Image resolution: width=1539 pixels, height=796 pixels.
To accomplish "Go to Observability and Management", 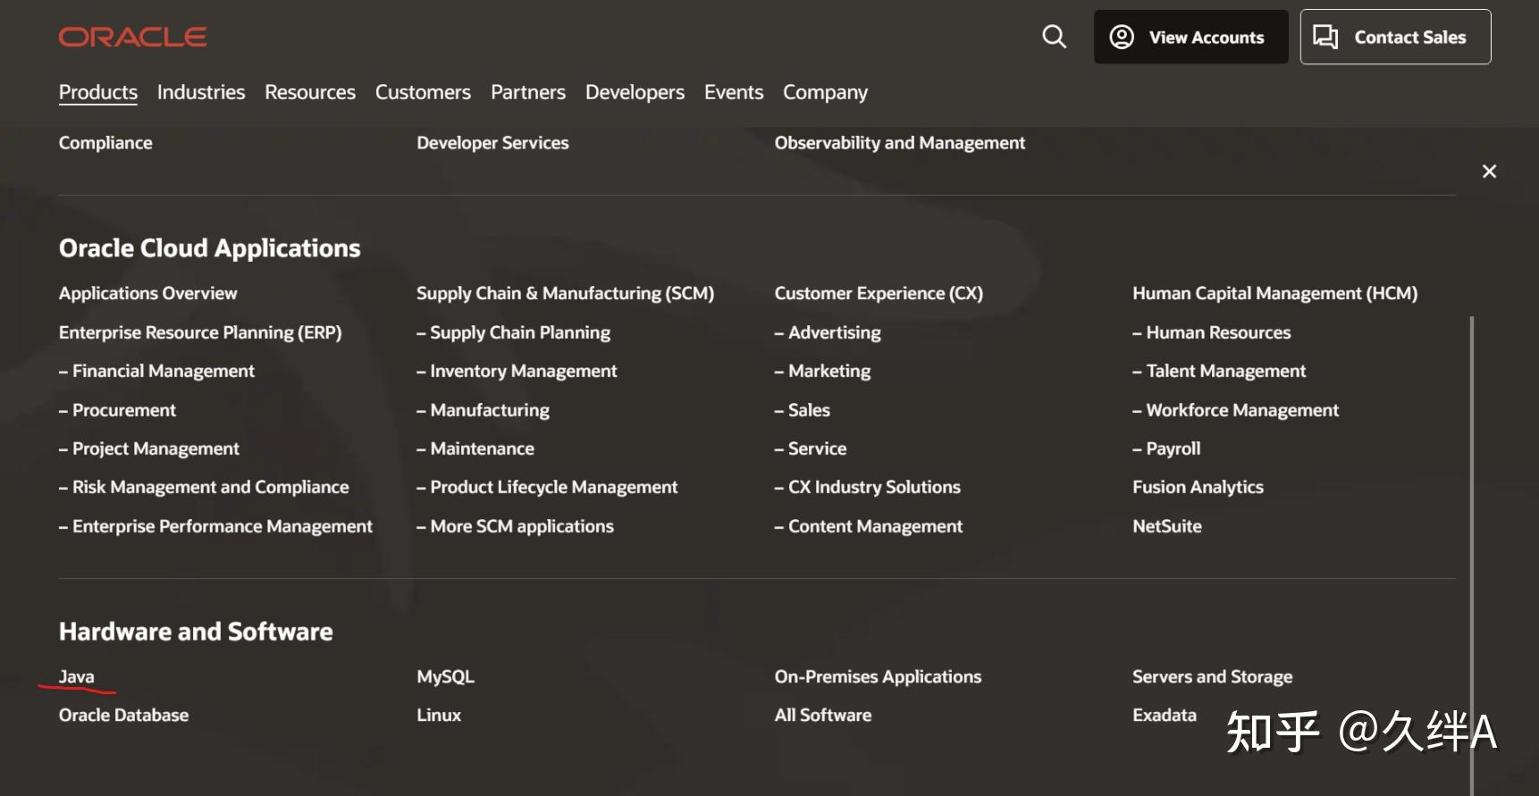I will [x=899, y=143].
